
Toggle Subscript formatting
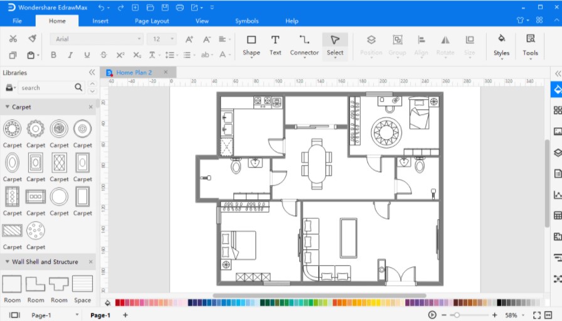click(x=137, y=55)
